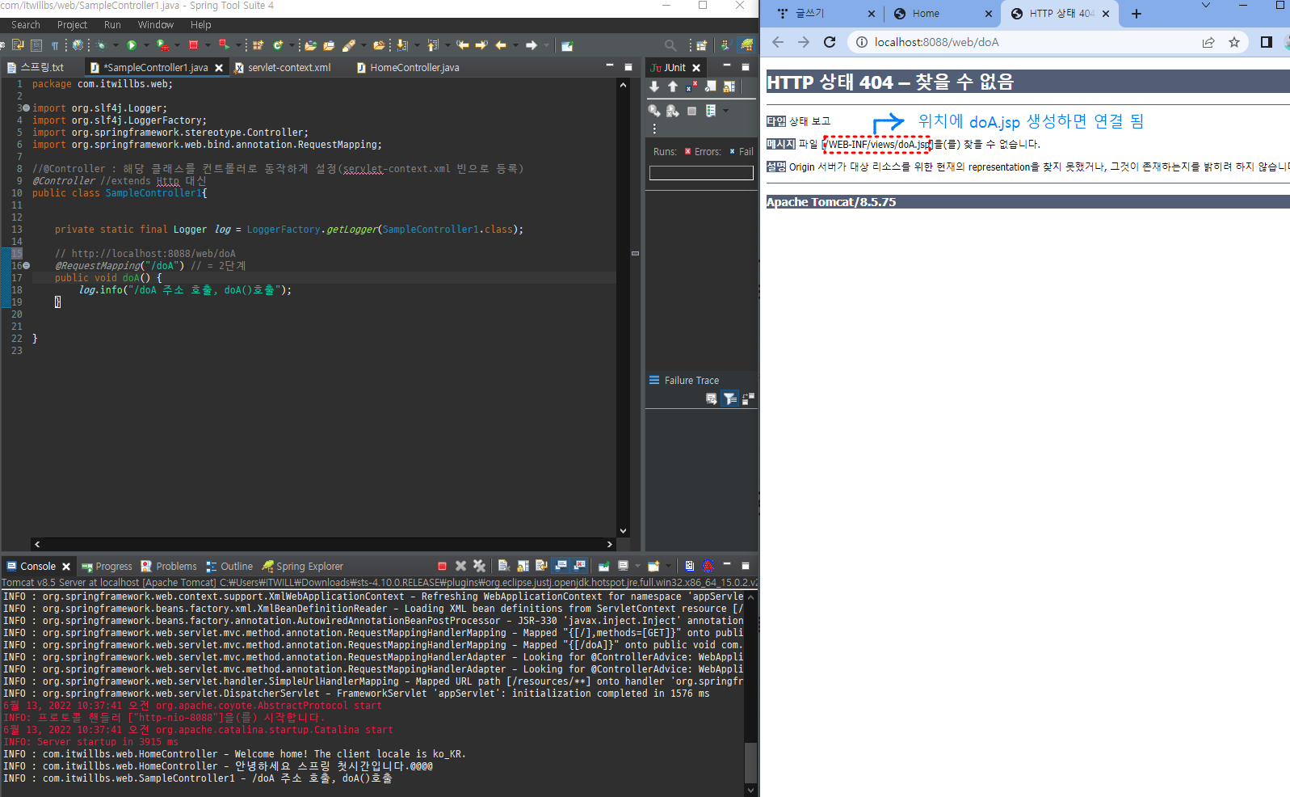Toggle Show Console on Standard Error
The width and height of the screenshot is (1290, 797).
(579, 566)
